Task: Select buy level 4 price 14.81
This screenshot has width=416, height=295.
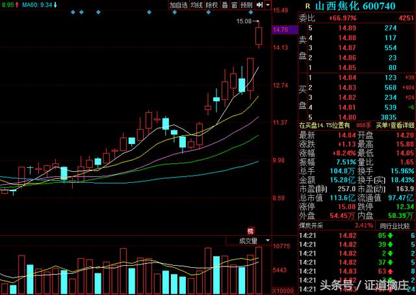Action: click(347, 108)
